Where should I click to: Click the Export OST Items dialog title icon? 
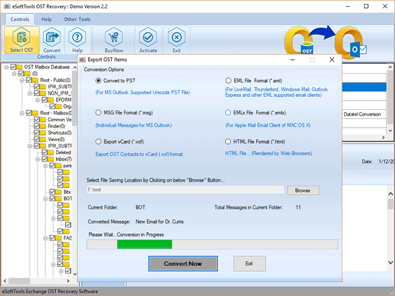click(82, 59)
